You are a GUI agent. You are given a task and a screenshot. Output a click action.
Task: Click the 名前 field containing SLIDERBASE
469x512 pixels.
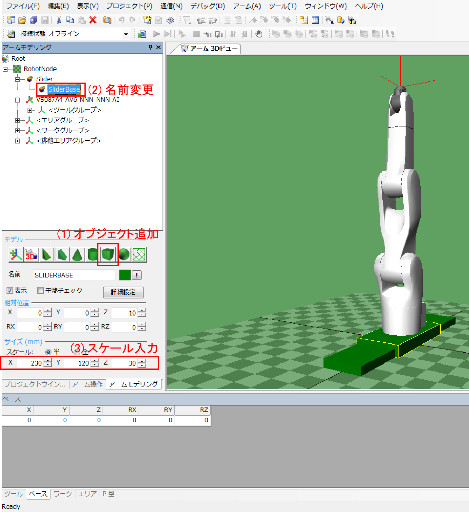[x=74, y=275]
